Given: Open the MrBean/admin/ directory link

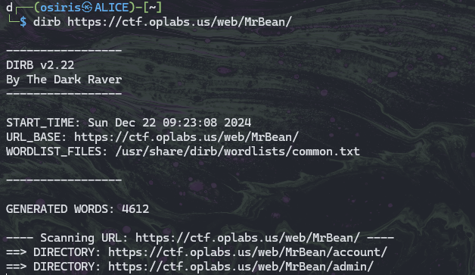Looking at the screenshot, I should click(x=241, y=267).
